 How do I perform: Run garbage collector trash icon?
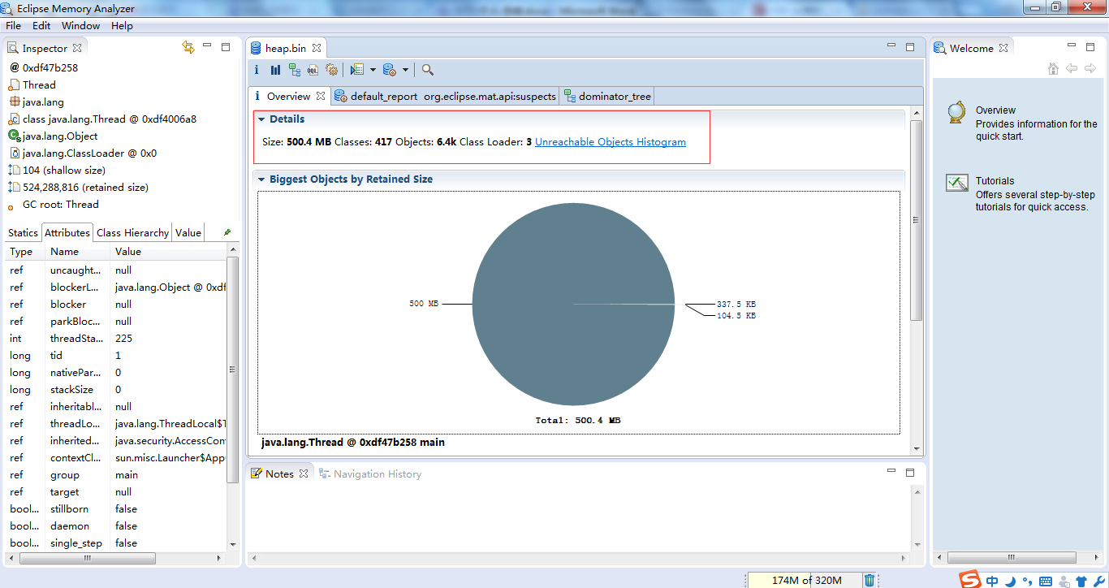coord(870,580)
